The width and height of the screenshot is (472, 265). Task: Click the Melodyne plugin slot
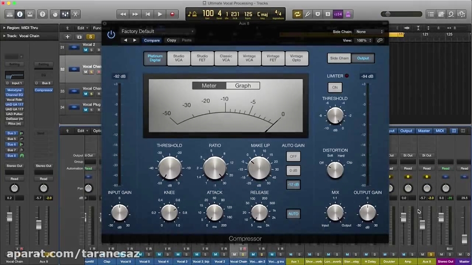pyautogui.click(x=14, y=90)
